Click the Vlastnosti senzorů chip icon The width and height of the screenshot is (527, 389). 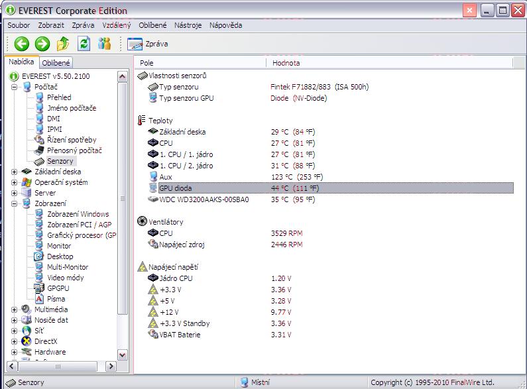pos(143,76)
